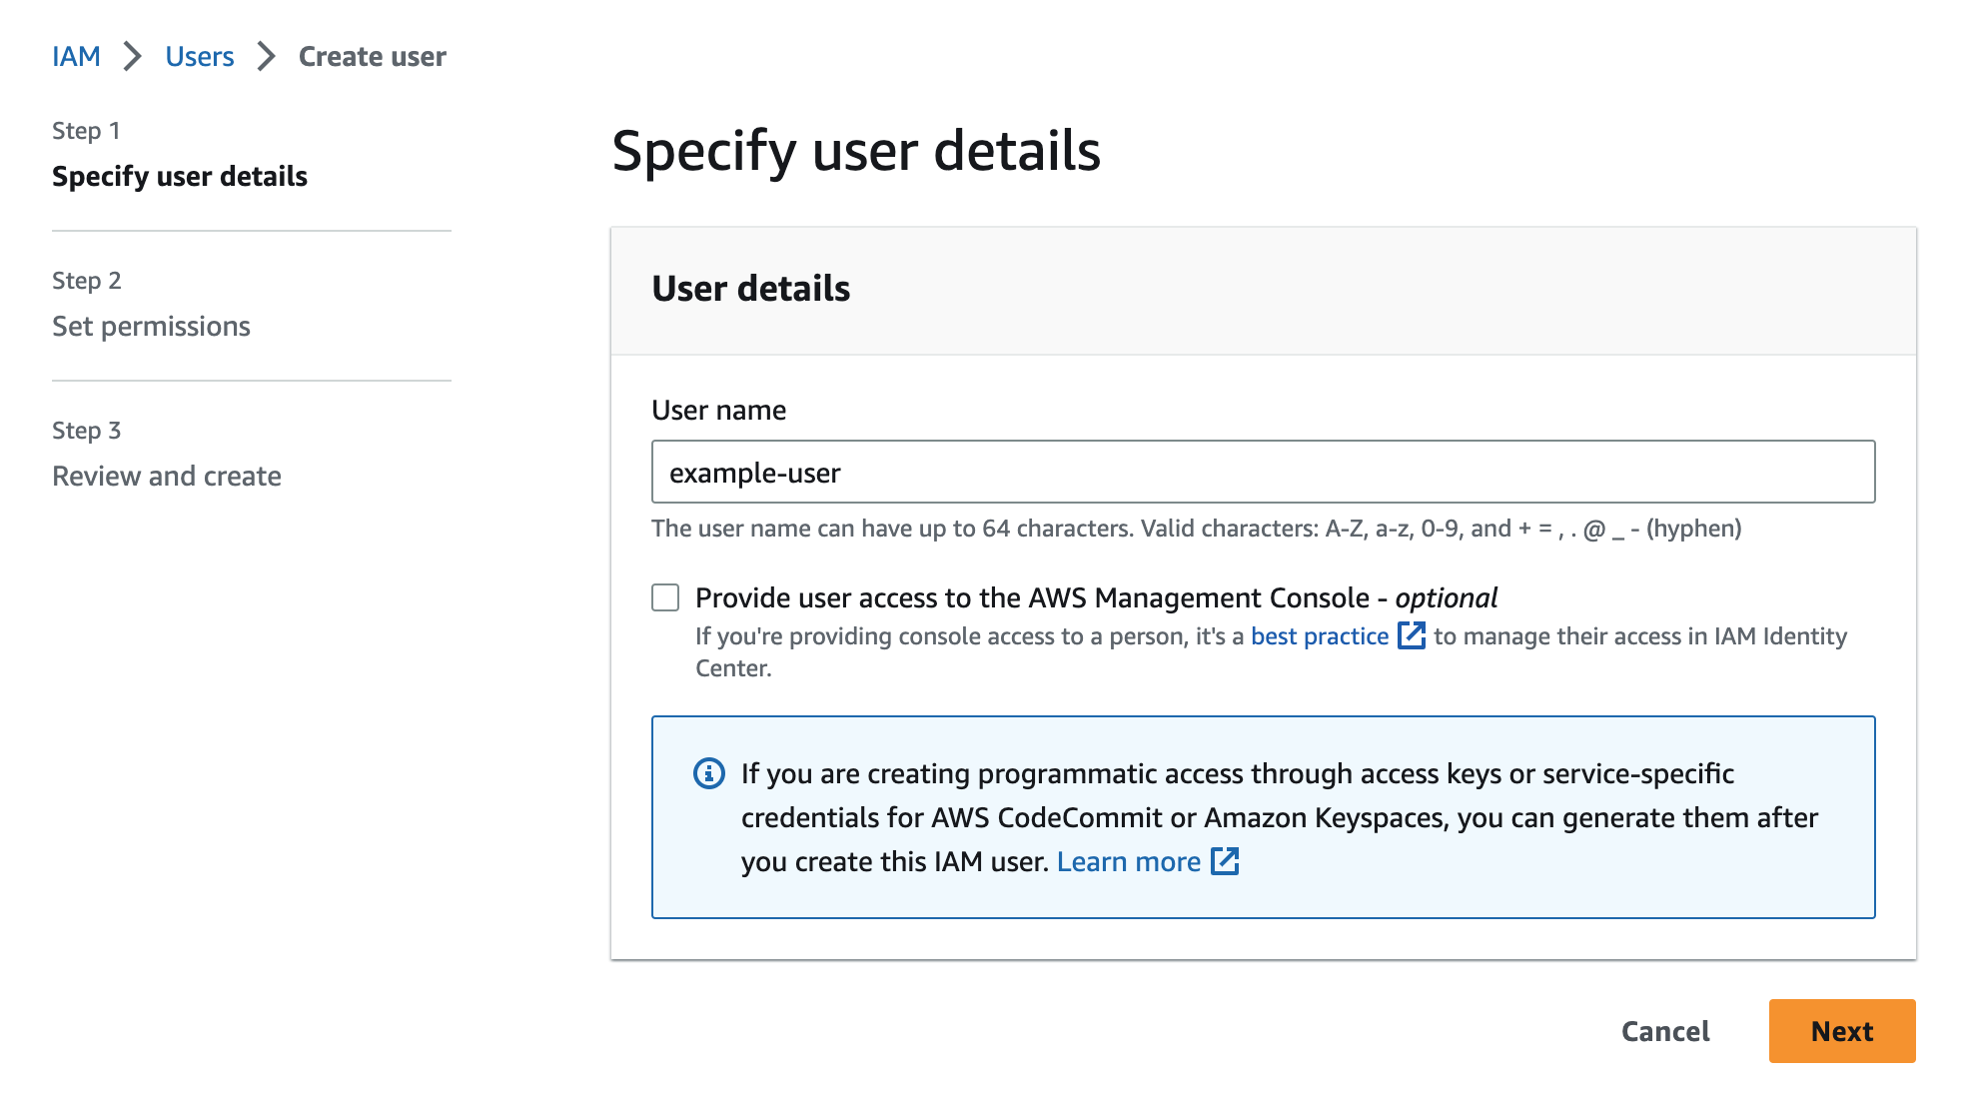This screenshot has width=1972, height=1113.
Task: Click the Create user breadcrumb label
Action: point(372,57)
